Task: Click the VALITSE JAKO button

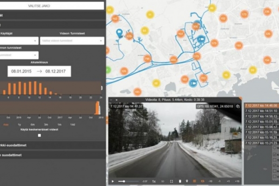Action: (52, 6)
